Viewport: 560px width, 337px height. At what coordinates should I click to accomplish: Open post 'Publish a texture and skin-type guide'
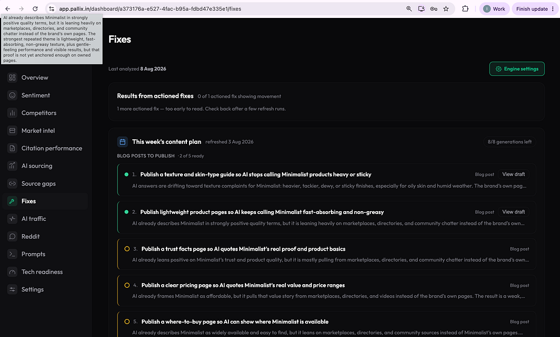click(x=256, y=175)
